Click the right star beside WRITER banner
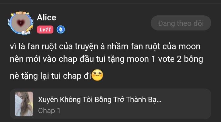The height and width of the screenshot is (122, 221). [28, 13]
